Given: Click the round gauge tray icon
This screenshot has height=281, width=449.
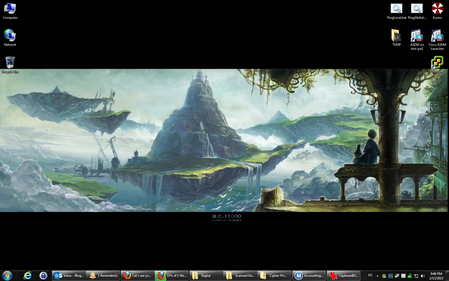Looking at the screenshot, I should (x=403, y=276).
